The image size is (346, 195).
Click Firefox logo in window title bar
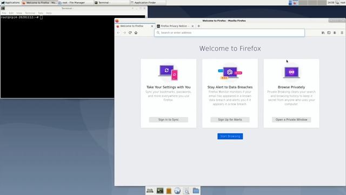pos(117,21)
